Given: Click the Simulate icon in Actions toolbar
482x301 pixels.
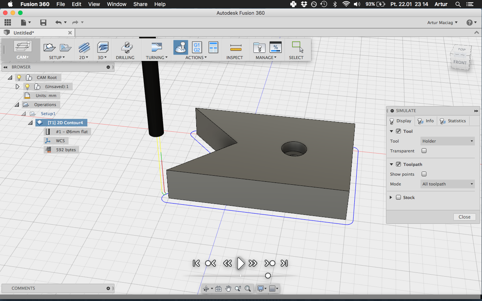Looking at the screenshot, I should 181,47.
